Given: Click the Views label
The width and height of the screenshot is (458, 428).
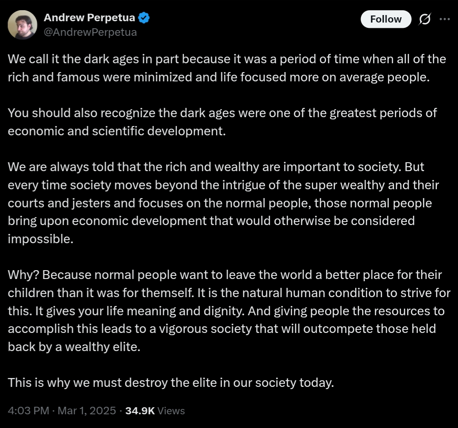Looking at the screenshot, I should tap(171, 410).
